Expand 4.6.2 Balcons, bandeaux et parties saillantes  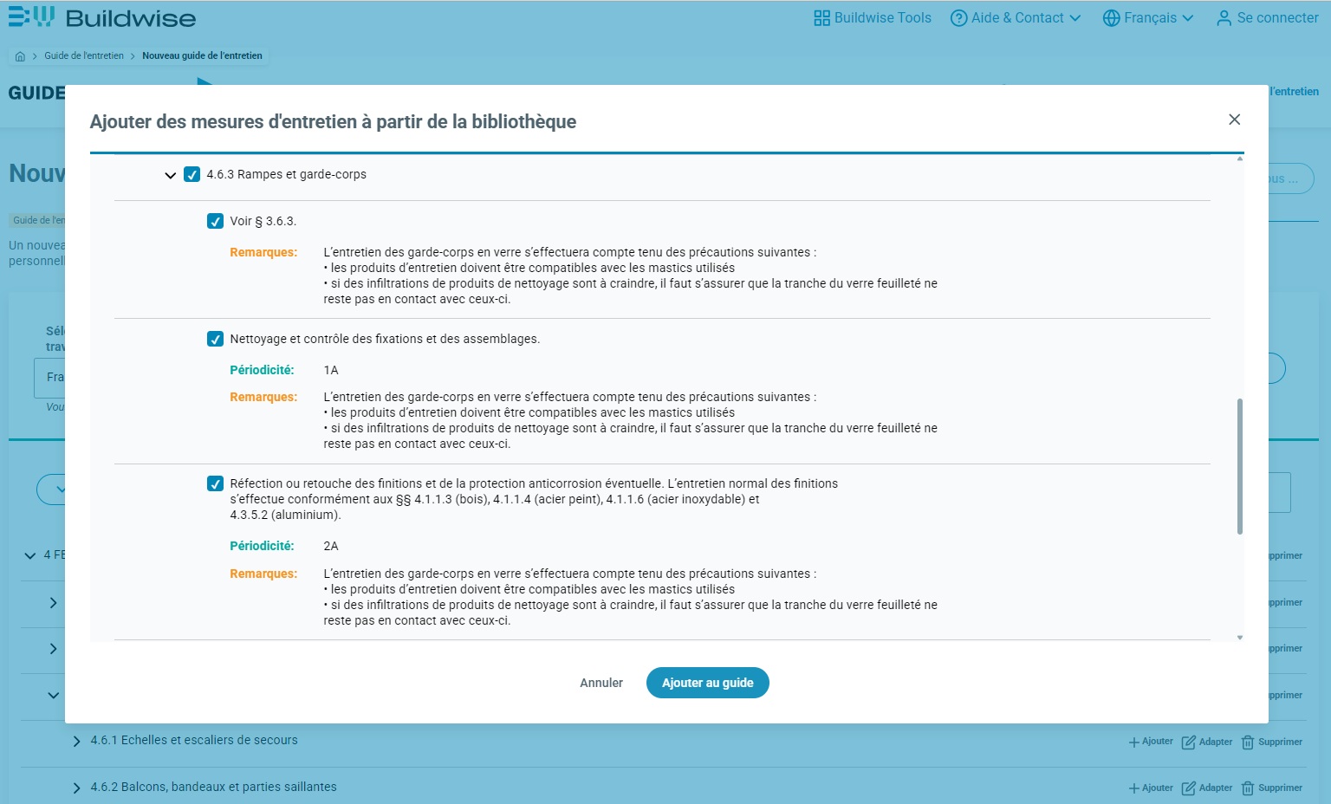pyautogui.click(x=76, y=788)
